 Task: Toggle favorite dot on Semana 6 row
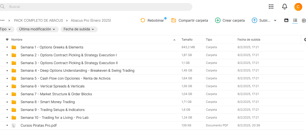click(7, 86)
